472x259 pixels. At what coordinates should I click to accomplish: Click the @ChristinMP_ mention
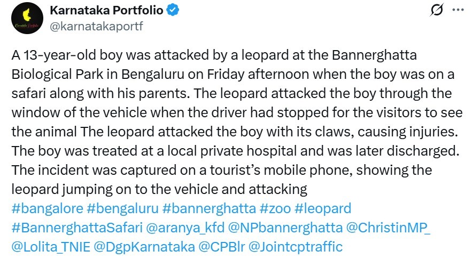[389, 228]
